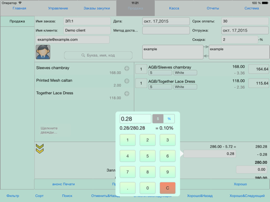This screenshot has width=270, height=202.
Task: Tap Поиск in bottom toolbar
Action: point(67,196)
